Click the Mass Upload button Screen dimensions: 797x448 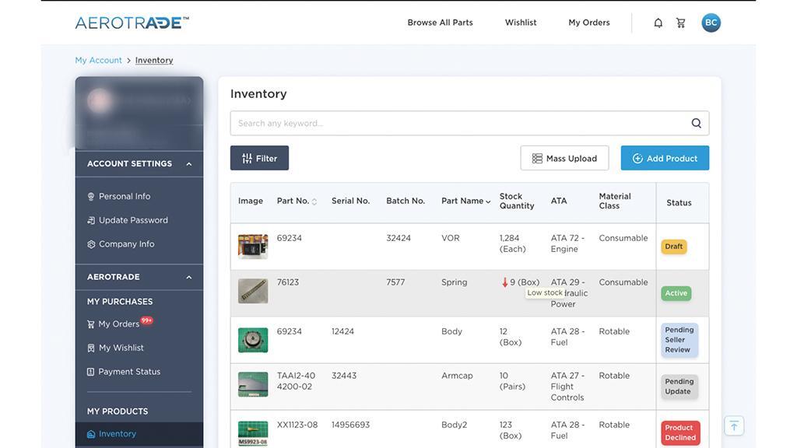tap(564, 158)
